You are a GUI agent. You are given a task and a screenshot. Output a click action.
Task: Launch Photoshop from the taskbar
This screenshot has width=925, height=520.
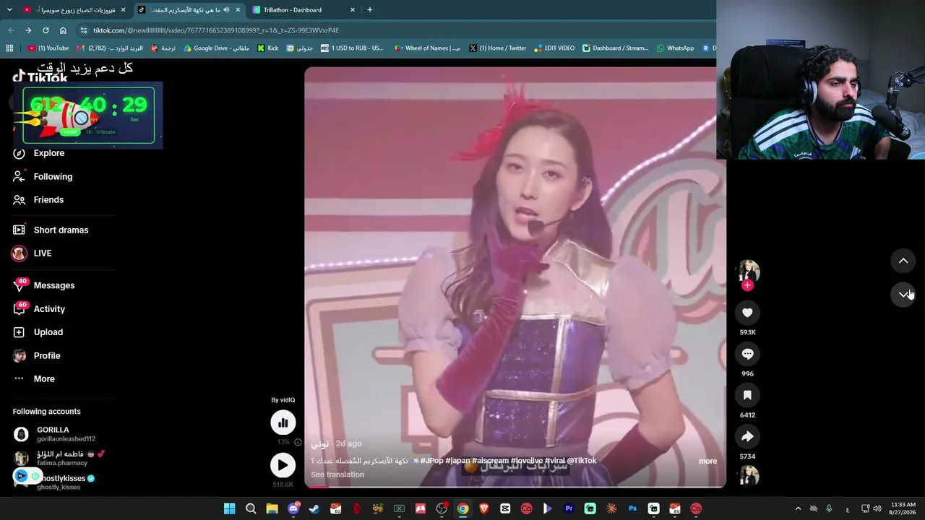pos(632,508)
